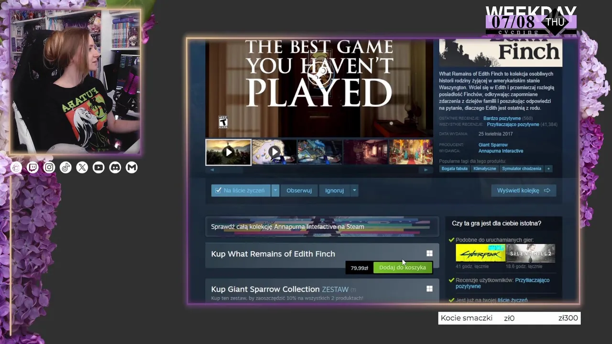Open the X (Twitter) social icon
The height and width of the screenshot is (344, 612).
click(x=82, y=168)
